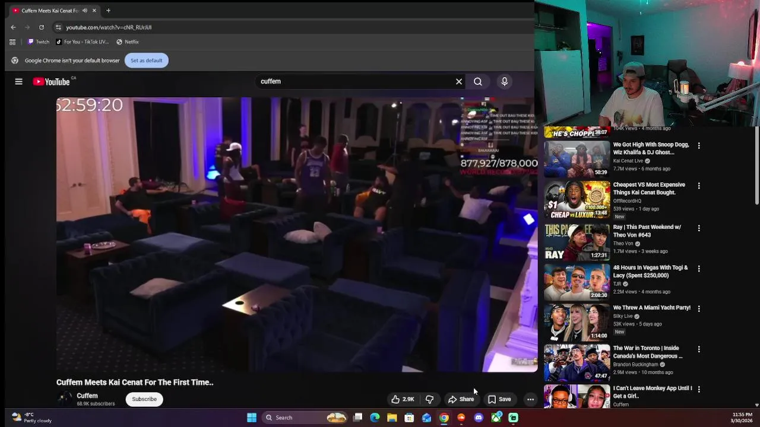The height and width of the screenshot is (427, 760).
Task: Open File Explorer from the taskbar
Action: (x=392, y=418)
